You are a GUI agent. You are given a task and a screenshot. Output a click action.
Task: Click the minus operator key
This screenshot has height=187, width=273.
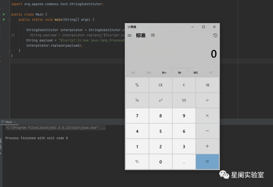point(207,131)
